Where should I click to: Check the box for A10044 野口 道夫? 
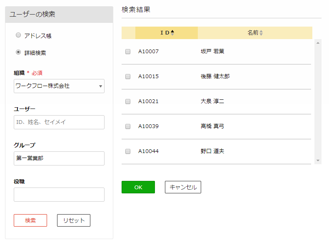(128, 151)
